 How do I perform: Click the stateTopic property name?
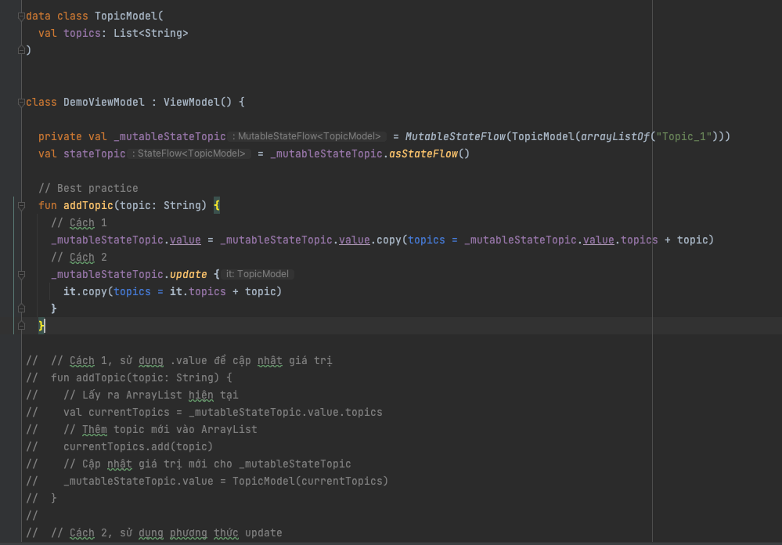tap(94, 153)
